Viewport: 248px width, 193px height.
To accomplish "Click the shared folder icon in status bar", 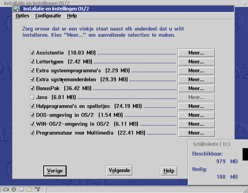I will [x=29, y=190].
